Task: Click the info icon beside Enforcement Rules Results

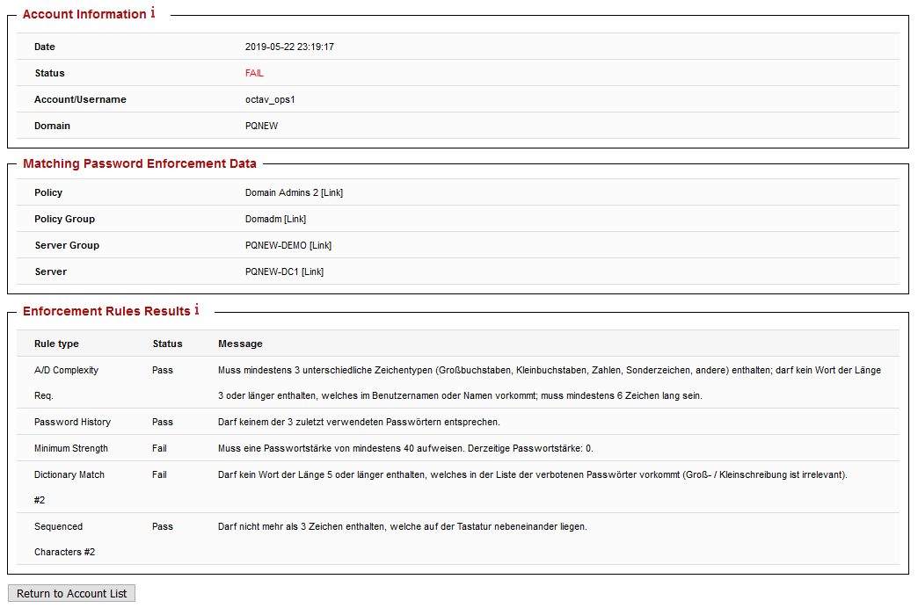Action: pos(195,309)
